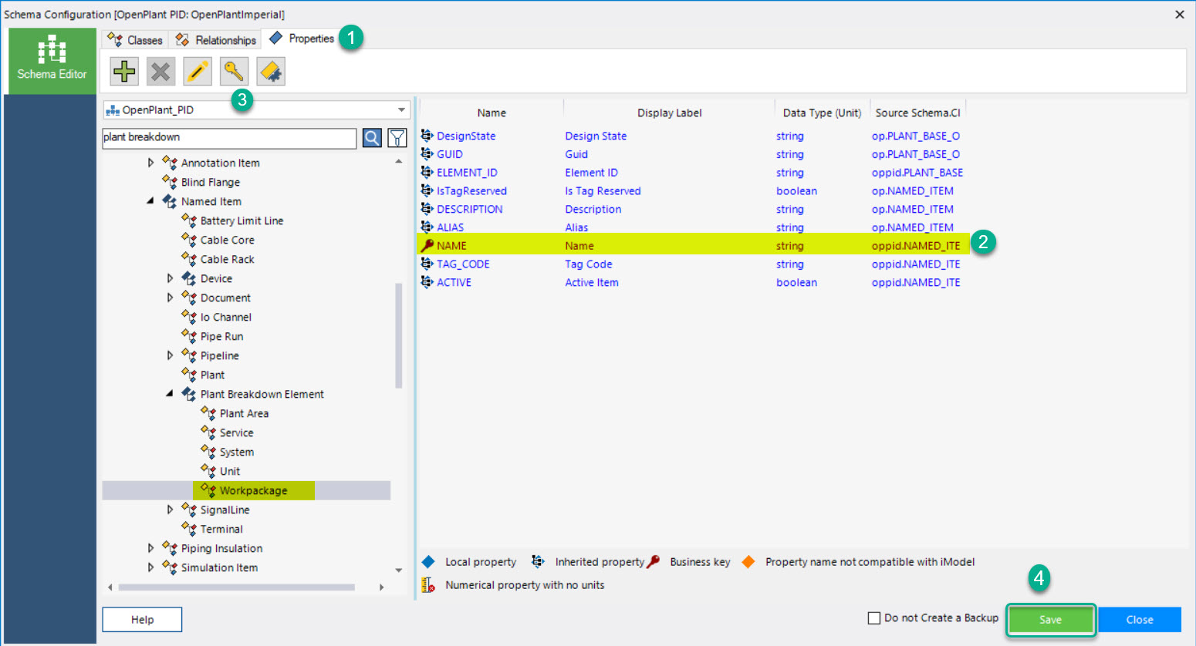This screenshot has height=646, width=1196.
Task: Click the GUID inherited property icon
Action: [x=427, y=154]
